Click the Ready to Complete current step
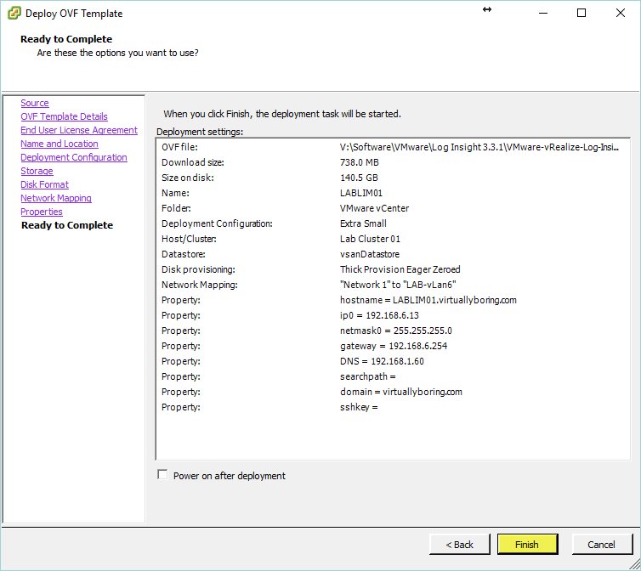 click(67, 225)
